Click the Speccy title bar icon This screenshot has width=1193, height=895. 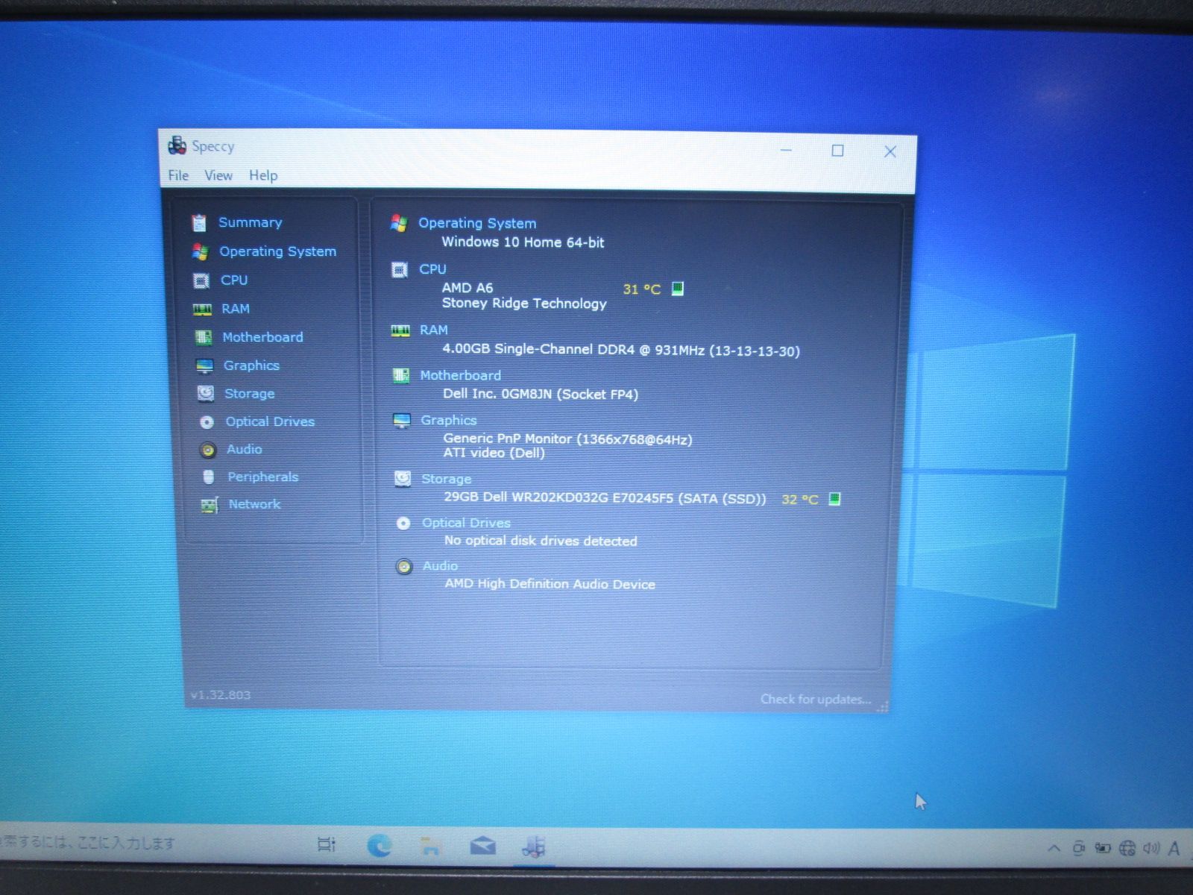pos(177,145)
